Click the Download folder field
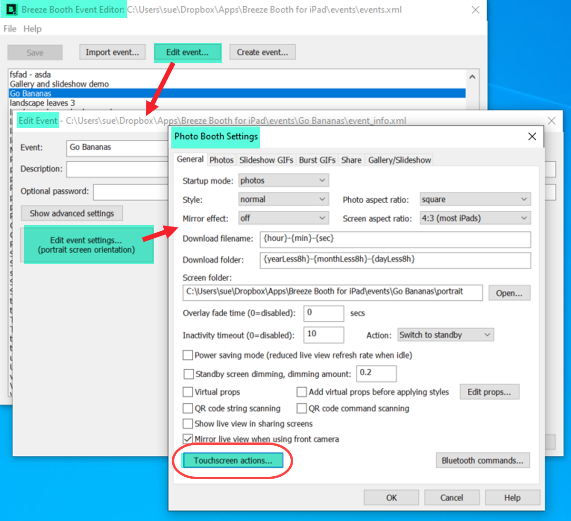571x521 pixels. click(395, 260)
